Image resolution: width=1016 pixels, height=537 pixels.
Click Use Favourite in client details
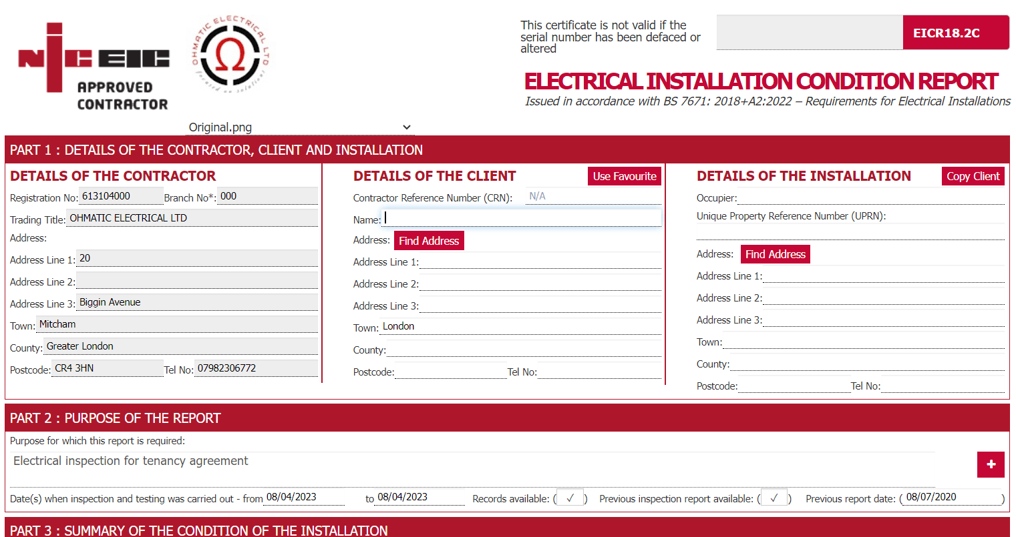coord(624,176)
